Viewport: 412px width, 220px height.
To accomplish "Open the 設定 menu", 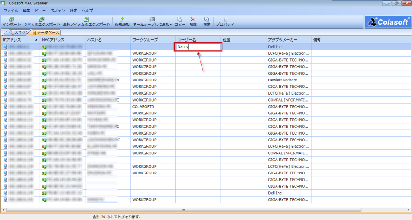I will click(x=74, y=11).
